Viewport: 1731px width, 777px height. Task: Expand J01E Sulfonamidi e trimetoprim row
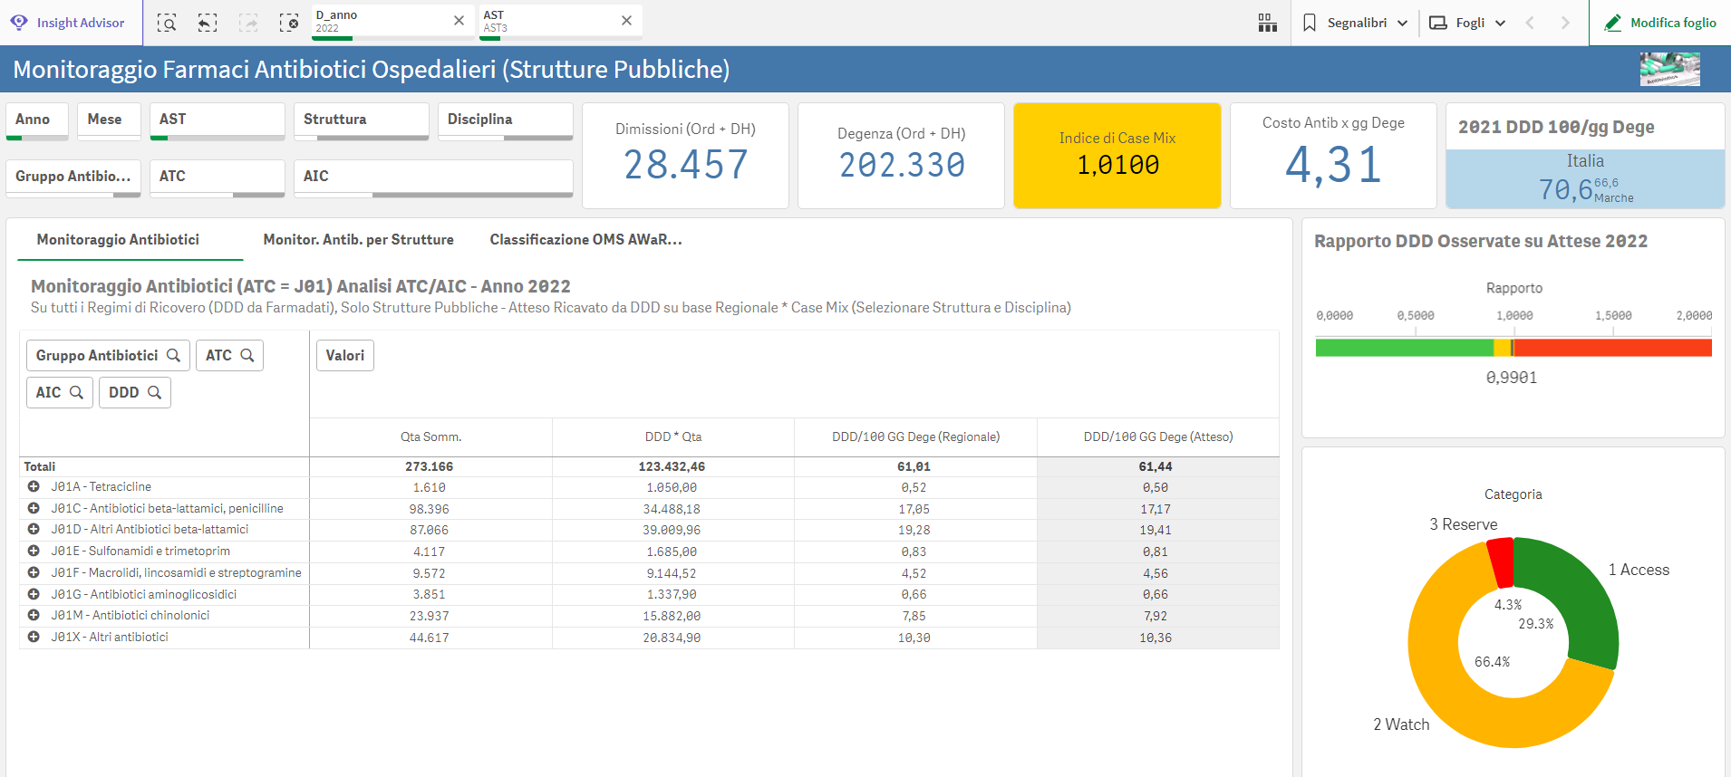point(34,552)
